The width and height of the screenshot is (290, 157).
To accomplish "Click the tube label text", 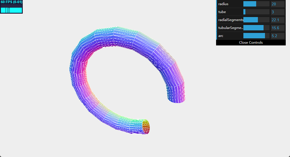I will tap(222, 12).
